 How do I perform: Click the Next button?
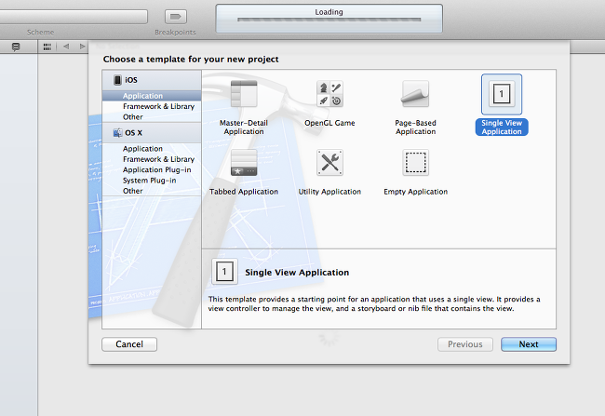click(529, 344)
